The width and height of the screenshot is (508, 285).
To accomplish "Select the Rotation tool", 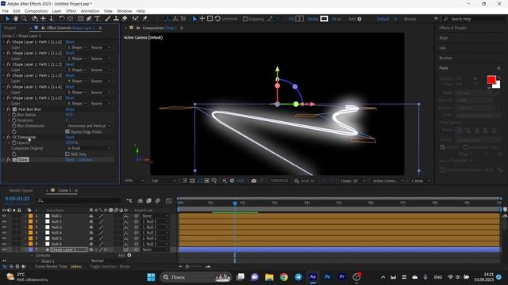I will [62, 19].
